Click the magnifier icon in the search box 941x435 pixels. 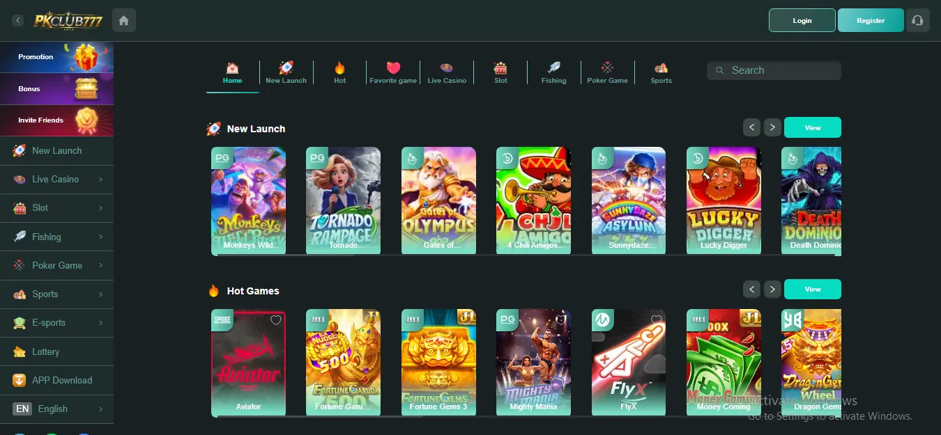720,70
